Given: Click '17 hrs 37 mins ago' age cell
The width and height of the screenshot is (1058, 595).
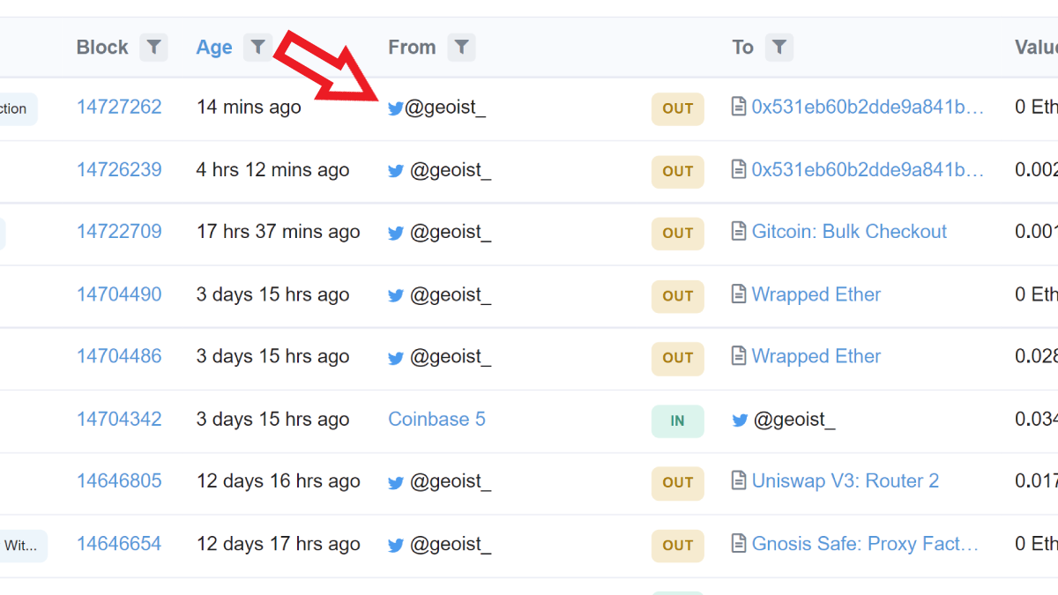Looking at the screenshot, I should click(x=278, y=232).
